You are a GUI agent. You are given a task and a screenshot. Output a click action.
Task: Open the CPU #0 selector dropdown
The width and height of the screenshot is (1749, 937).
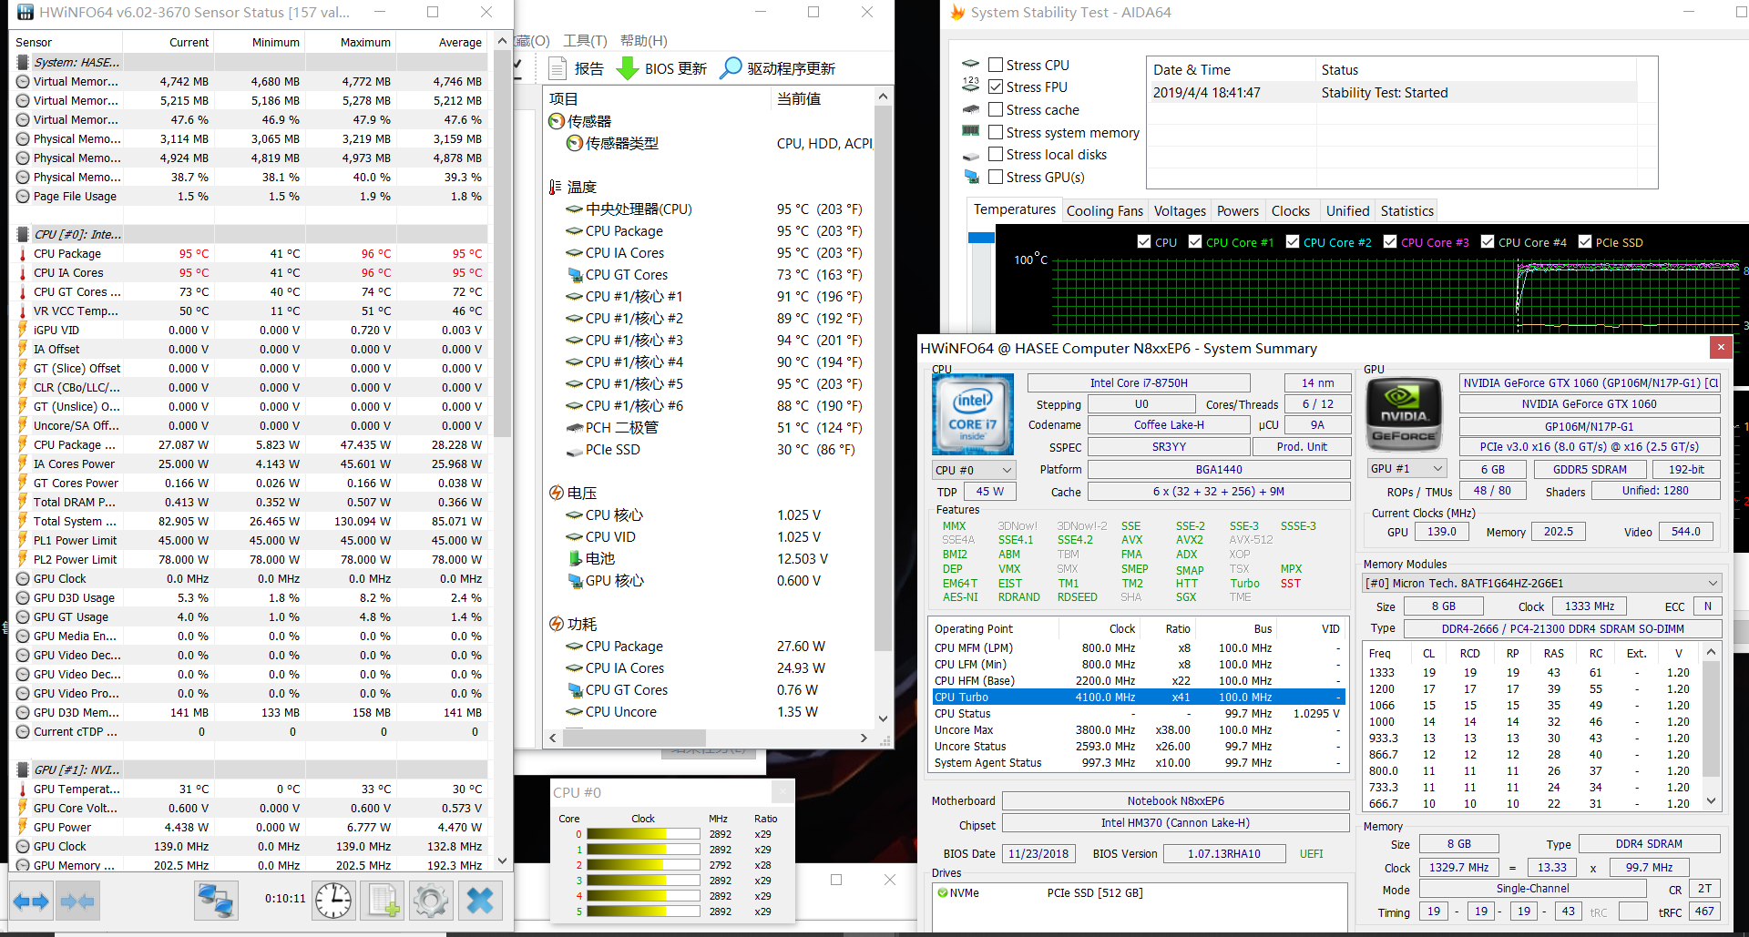[x=973, y=470]
